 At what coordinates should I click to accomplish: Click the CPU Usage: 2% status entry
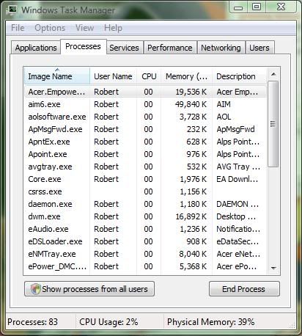(x=108, y=322)
